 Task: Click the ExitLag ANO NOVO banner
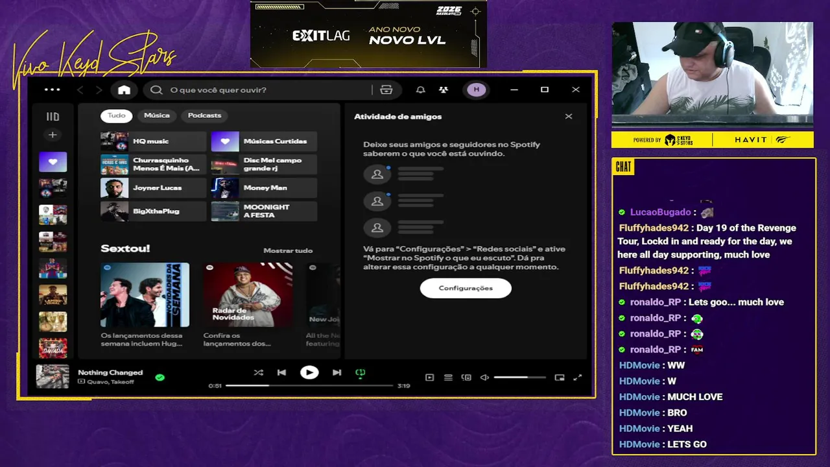click(x=368, y=34)
